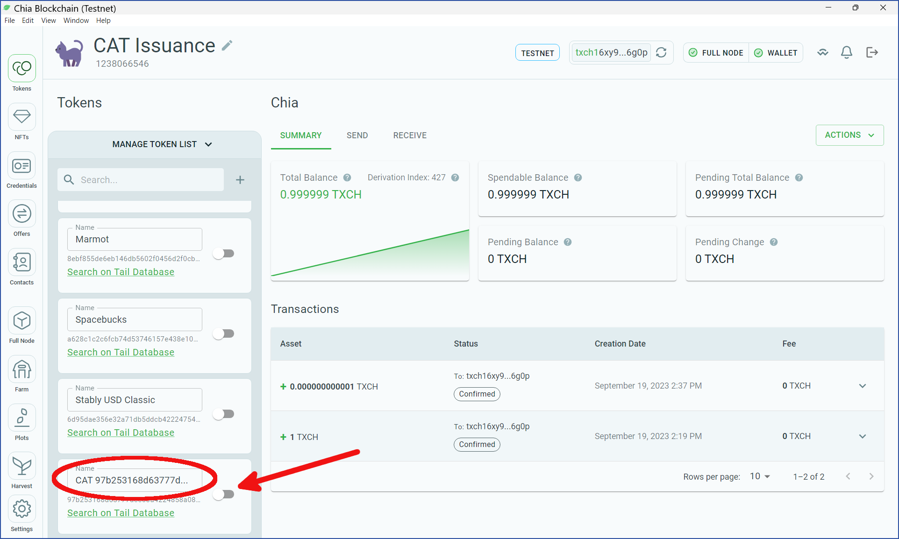
Task: Search the CAT 97b253 token on Tail Database
Action: [x=121, y=513]
